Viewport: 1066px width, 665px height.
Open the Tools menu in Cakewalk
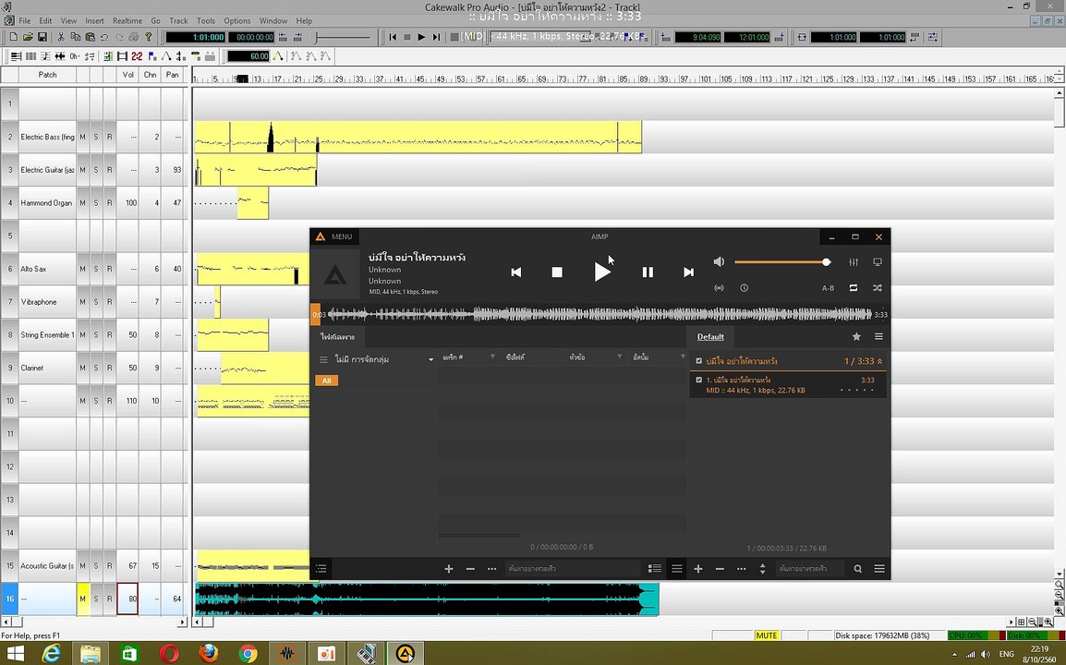[x=206, y=20]
